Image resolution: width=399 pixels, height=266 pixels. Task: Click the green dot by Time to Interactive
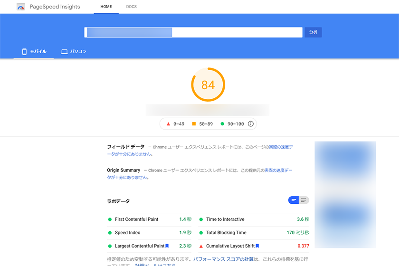tap(201, 219)
